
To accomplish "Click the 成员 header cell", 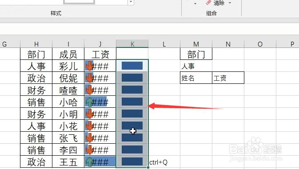I will point(68,54).
